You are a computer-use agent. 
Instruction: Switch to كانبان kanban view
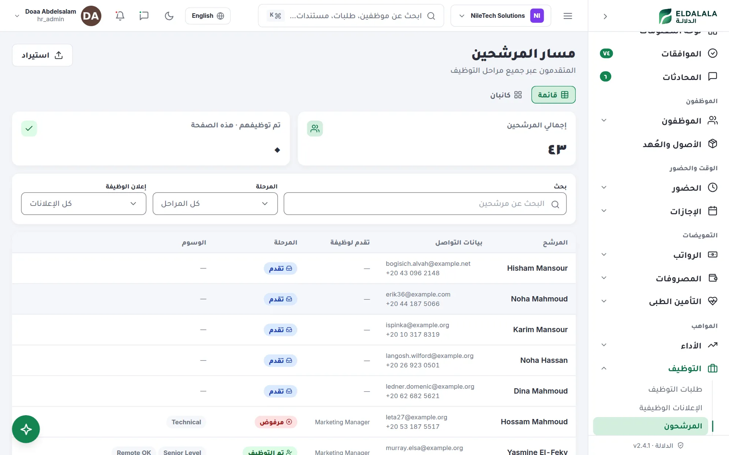506,95
